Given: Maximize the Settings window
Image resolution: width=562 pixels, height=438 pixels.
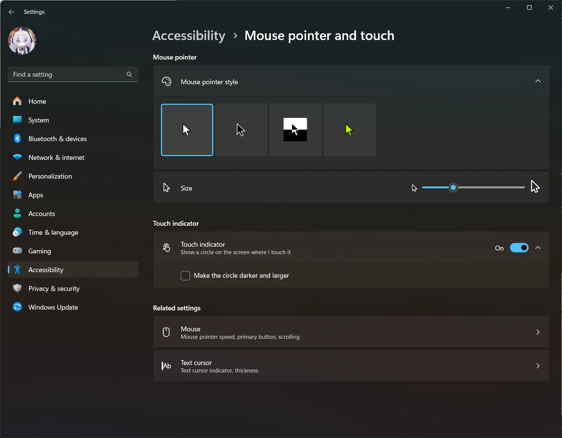Looking at the screenshot, I should coord(529,7).
